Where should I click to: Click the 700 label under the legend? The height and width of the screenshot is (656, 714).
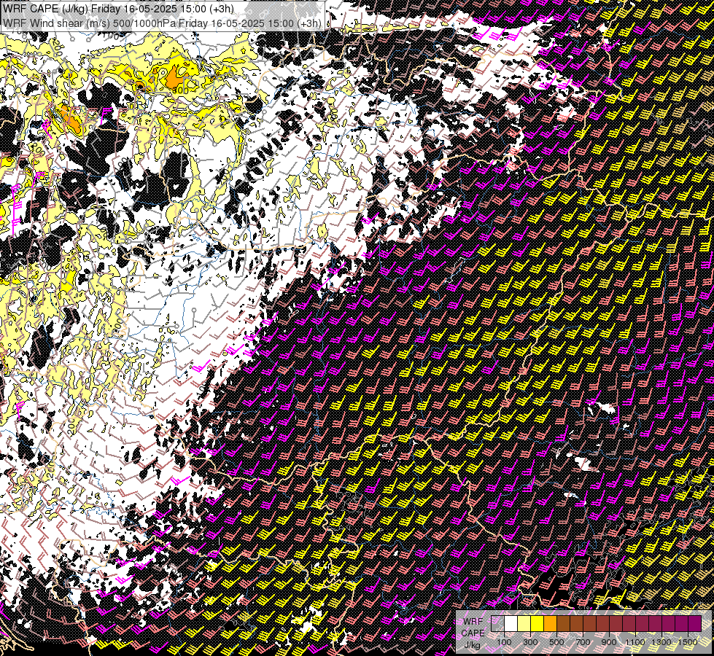point(583,642)
